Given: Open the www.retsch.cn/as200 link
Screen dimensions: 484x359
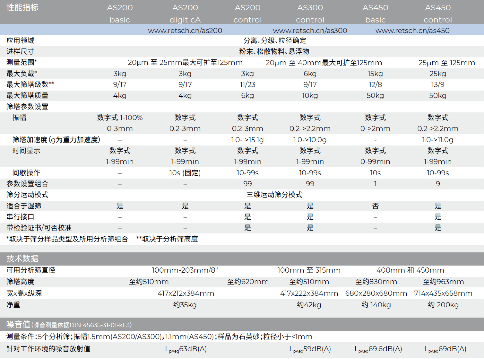Looking at the screenshot, I should coord(186,30).
